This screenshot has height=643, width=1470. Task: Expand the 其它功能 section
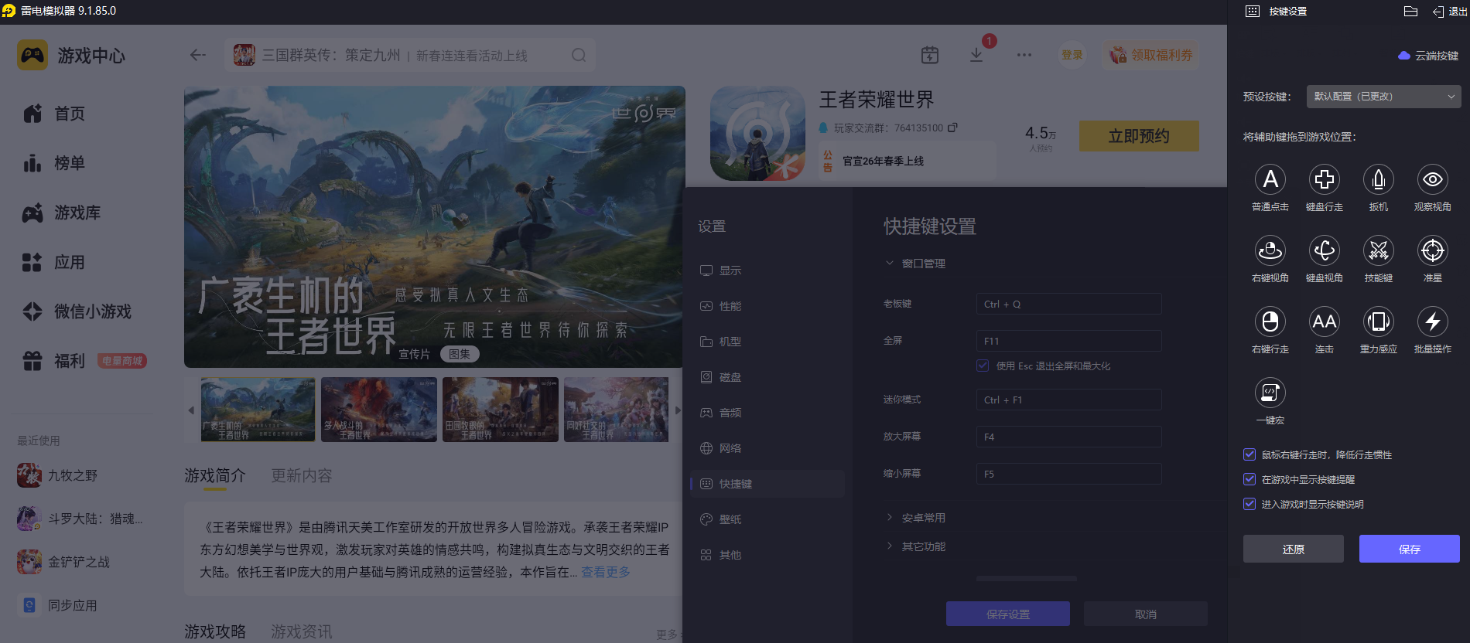(915, 546)
